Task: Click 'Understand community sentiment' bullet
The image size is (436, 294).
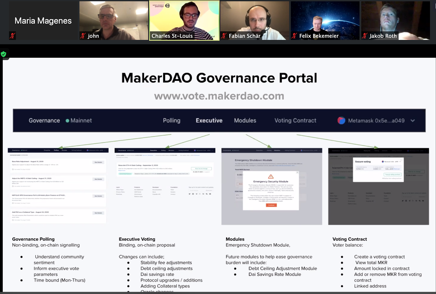Action: 59,260
